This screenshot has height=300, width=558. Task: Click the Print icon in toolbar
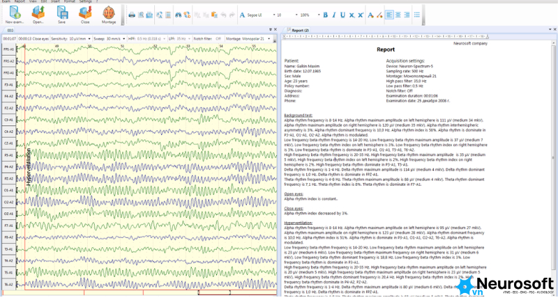[x=132, y=15]
